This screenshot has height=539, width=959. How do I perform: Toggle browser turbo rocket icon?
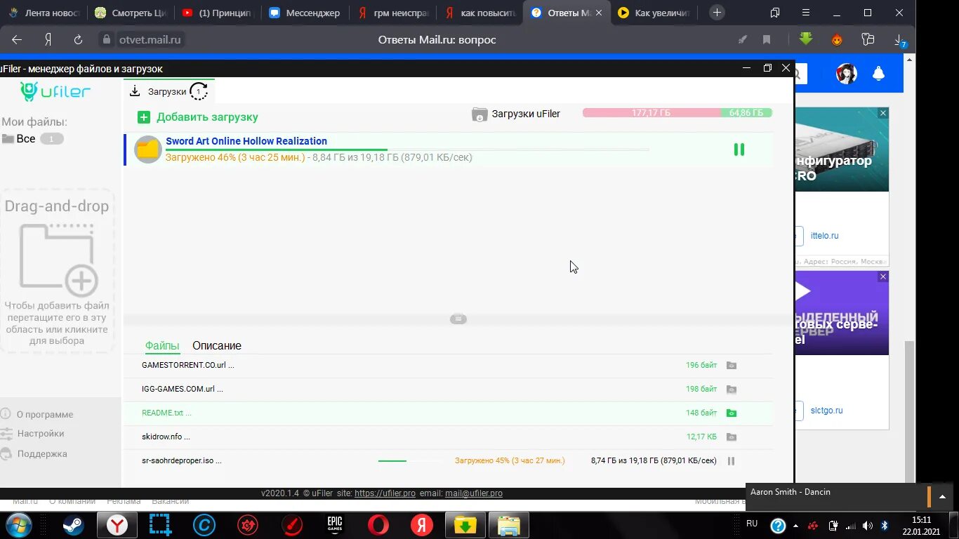tap(743, 40)
